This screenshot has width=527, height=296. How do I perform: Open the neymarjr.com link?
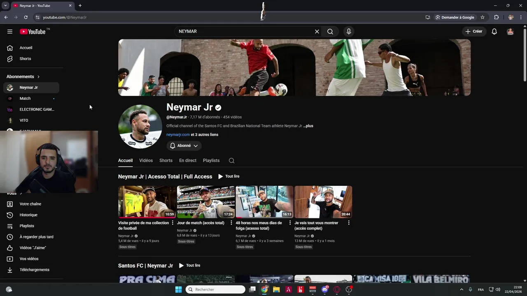(178, 135)
